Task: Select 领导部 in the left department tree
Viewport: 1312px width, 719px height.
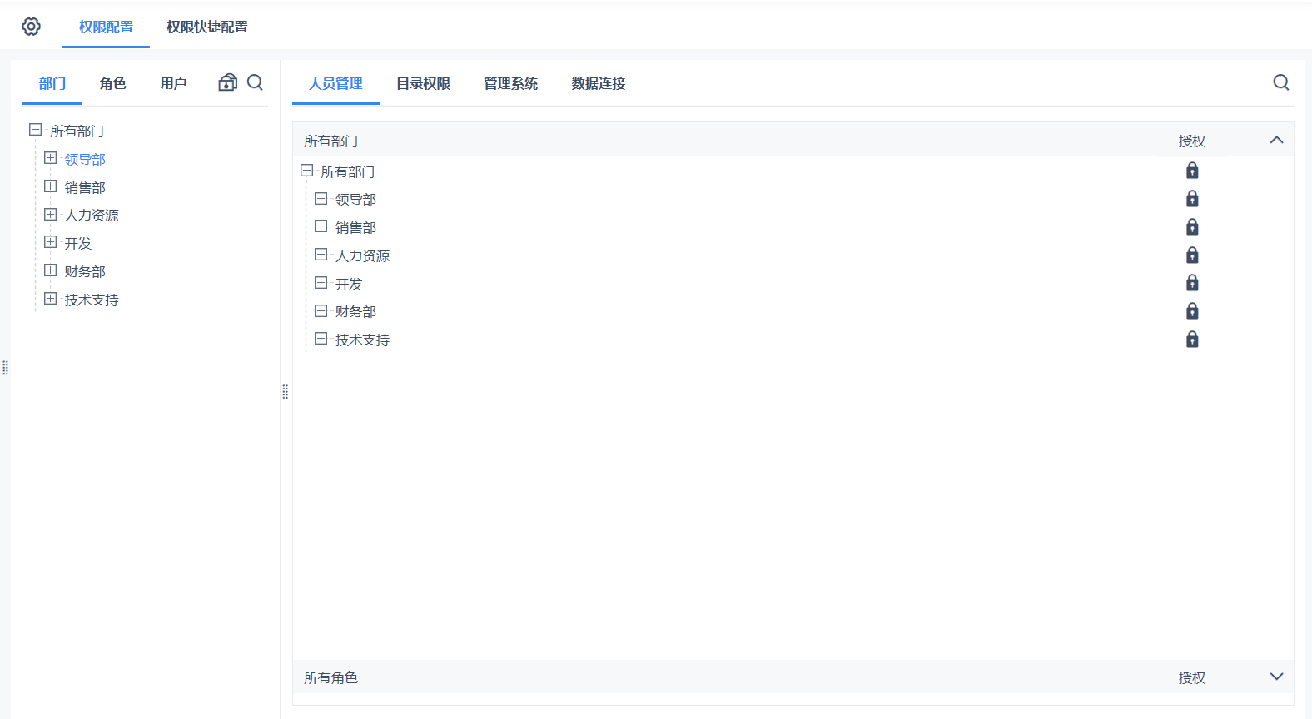Action: pos(85,160)
